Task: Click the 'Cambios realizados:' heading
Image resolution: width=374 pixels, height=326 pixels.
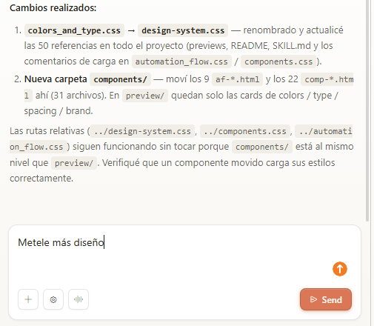Action: pos(53,8)
